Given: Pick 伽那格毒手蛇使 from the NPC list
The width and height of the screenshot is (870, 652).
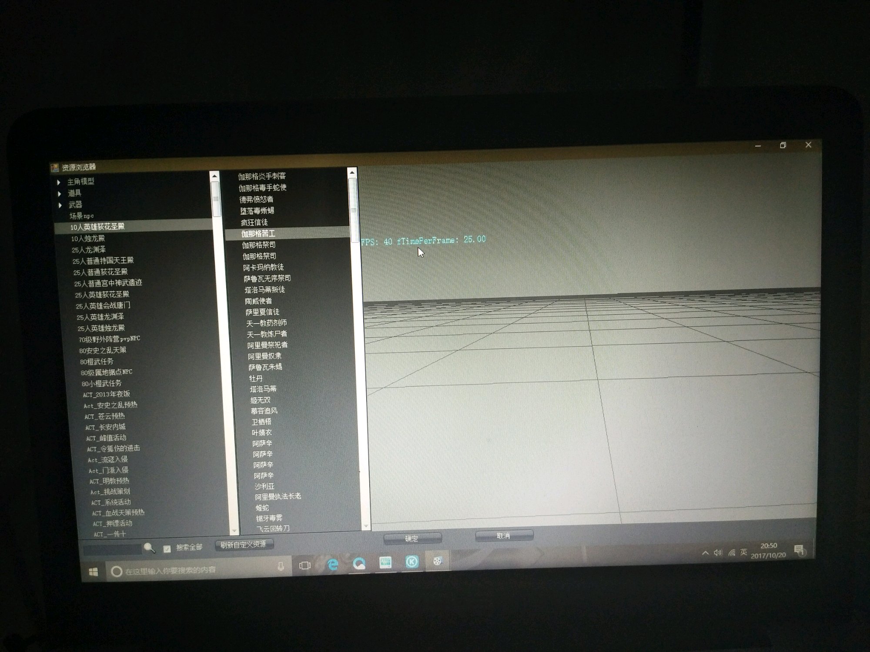Looking at the screenshot, I should click(x=262, y=188).
